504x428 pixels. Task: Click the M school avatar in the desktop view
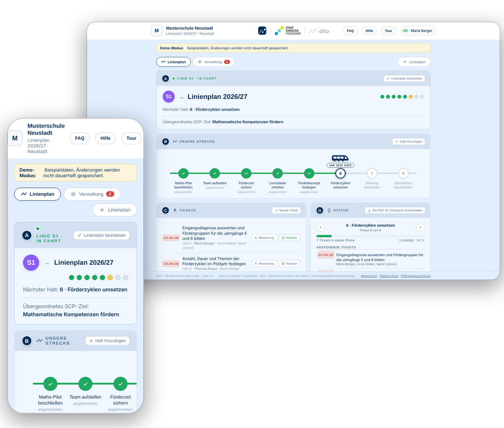[x=157, y=31]
